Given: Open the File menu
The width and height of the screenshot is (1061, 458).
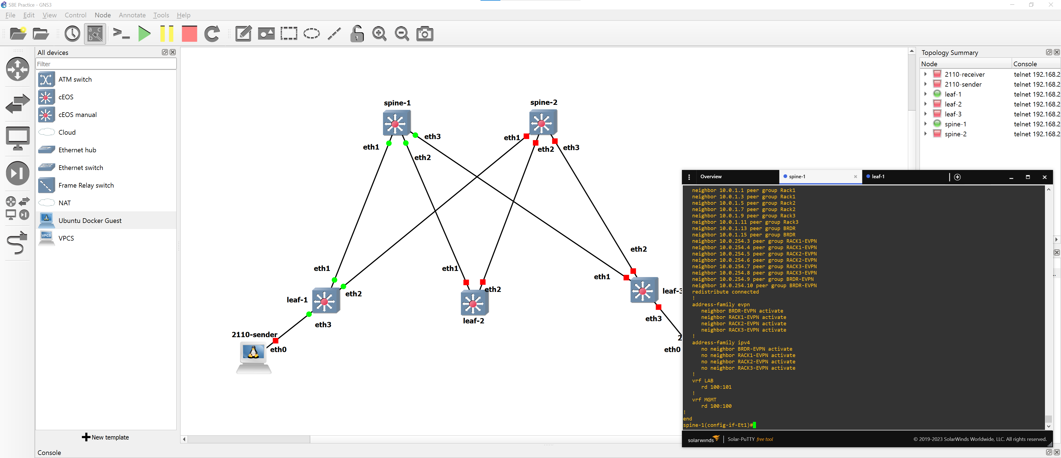Looking at the screenshot, I should tap(10, 15).
